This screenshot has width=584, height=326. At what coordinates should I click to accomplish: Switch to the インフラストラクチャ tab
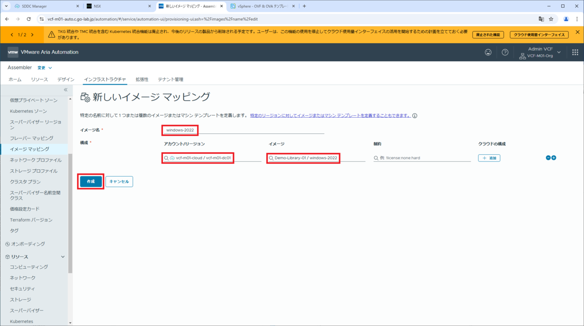point(105,79)
